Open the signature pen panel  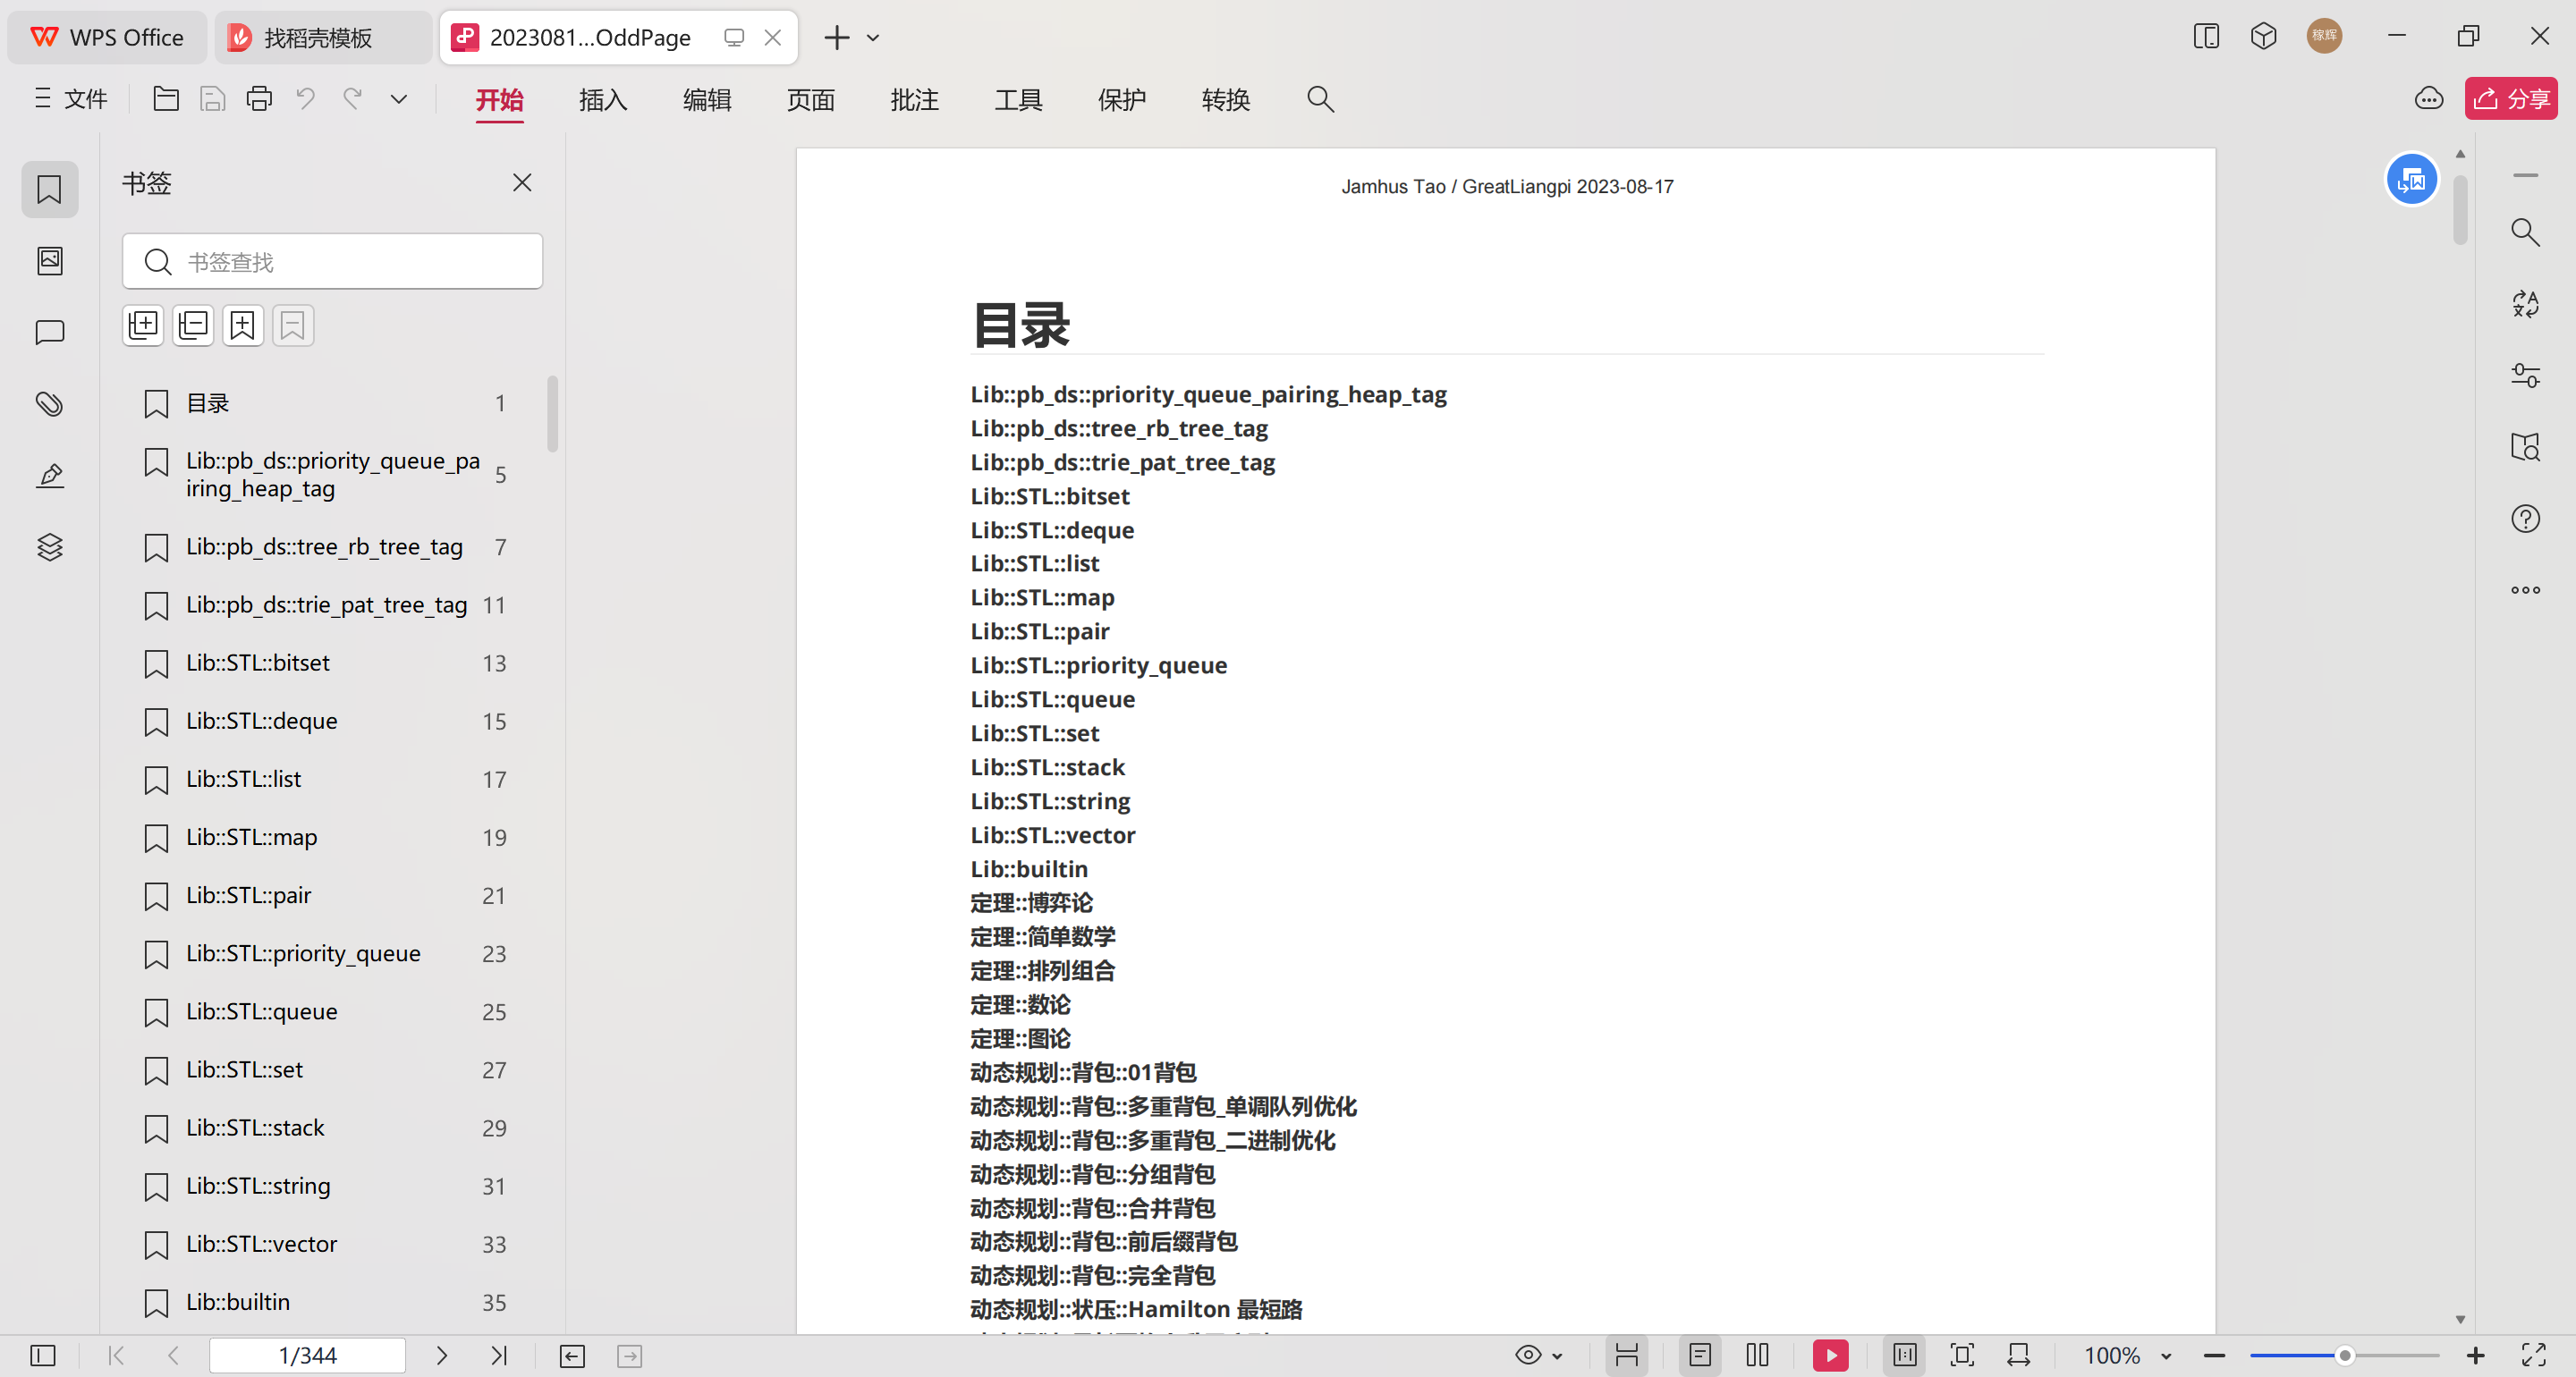click(49, 475)
